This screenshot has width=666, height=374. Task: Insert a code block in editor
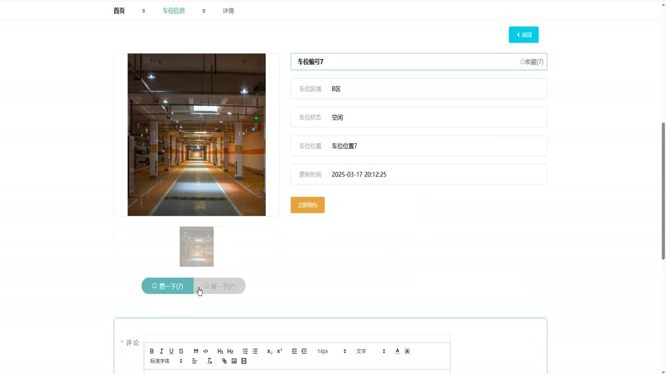click(x=206, y=351)
